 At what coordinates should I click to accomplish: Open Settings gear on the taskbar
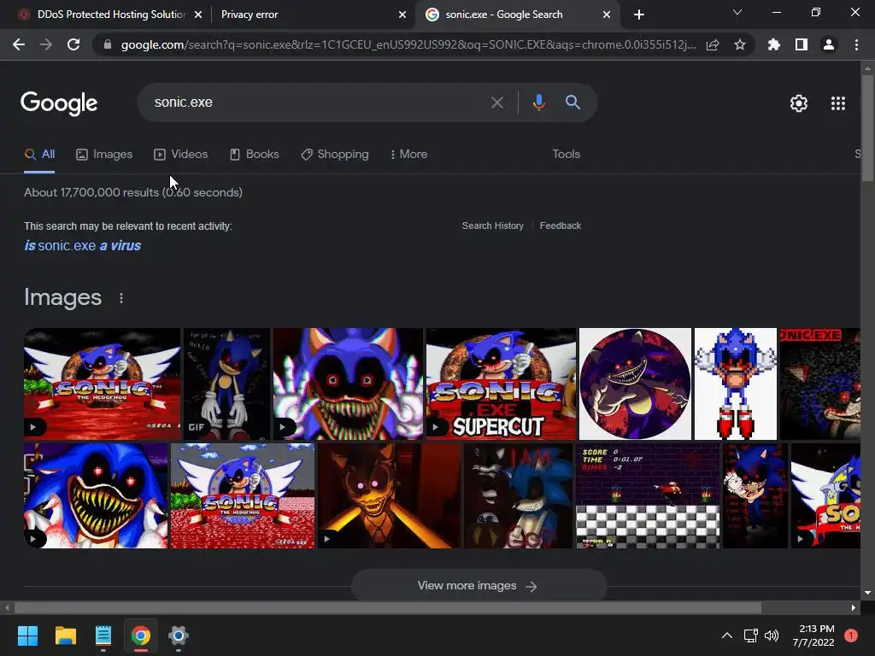point(178,635)
